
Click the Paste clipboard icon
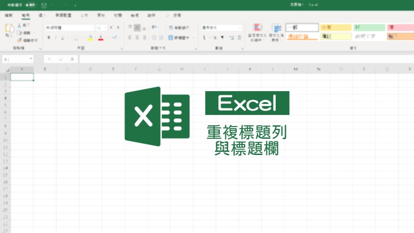click(9, 29)
